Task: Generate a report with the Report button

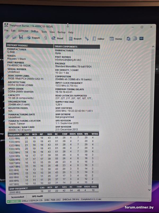Action: pos(75,39)
